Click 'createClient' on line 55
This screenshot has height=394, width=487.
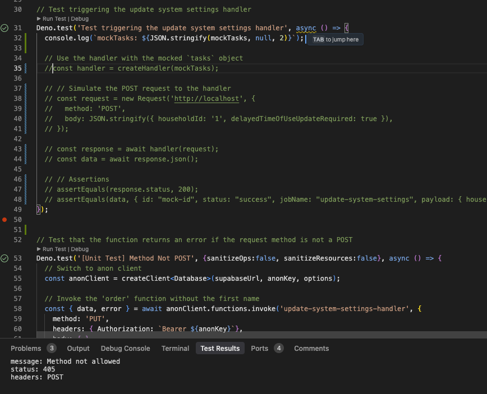pyautogui.click(x=146, y=279)
